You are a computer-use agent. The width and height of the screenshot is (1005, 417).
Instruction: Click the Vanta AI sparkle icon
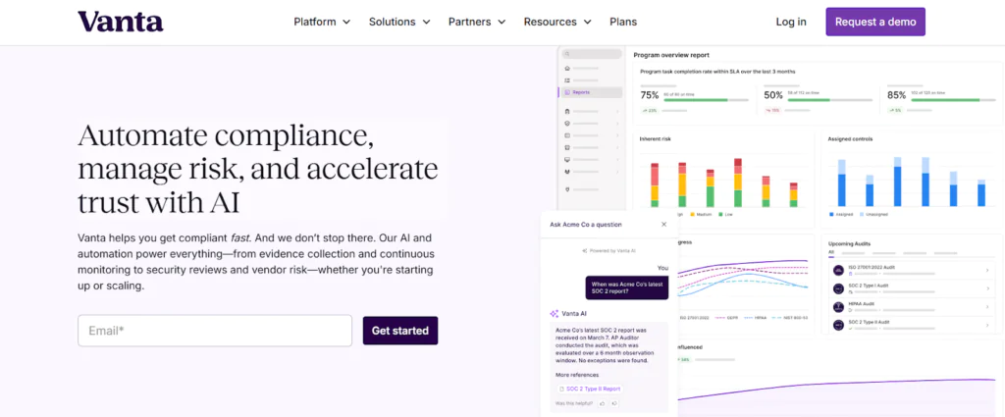point(554,314)
